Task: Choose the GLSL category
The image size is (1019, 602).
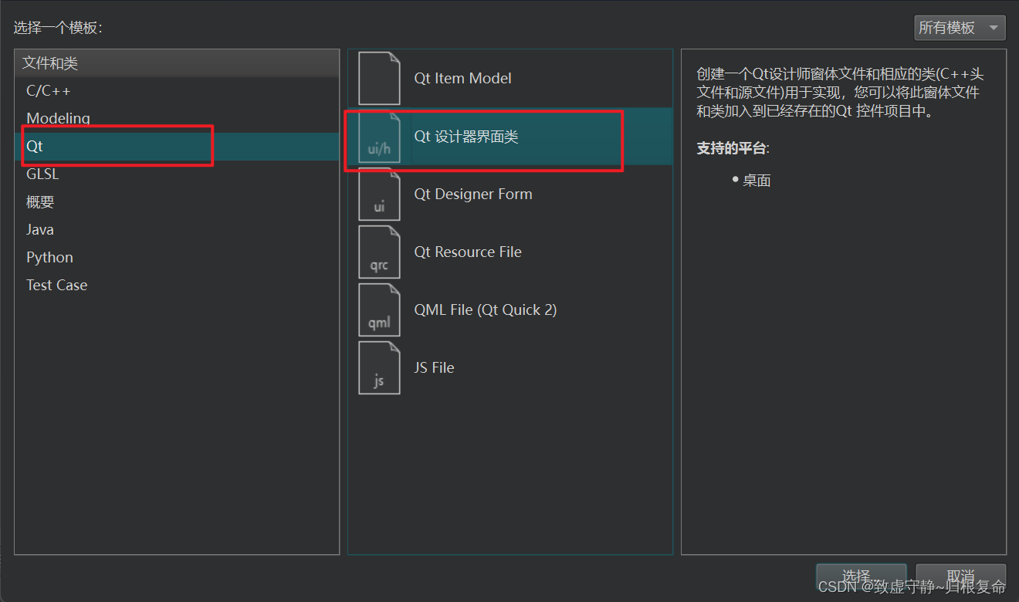Action: [177, 174]
